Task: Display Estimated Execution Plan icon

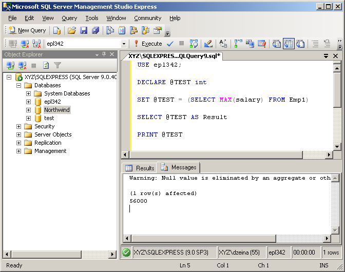Action: pyautogui.click(x=194, y=44)
